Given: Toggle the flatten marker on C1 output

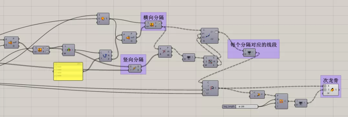Looking at the screenshot, I should point(216,32).
